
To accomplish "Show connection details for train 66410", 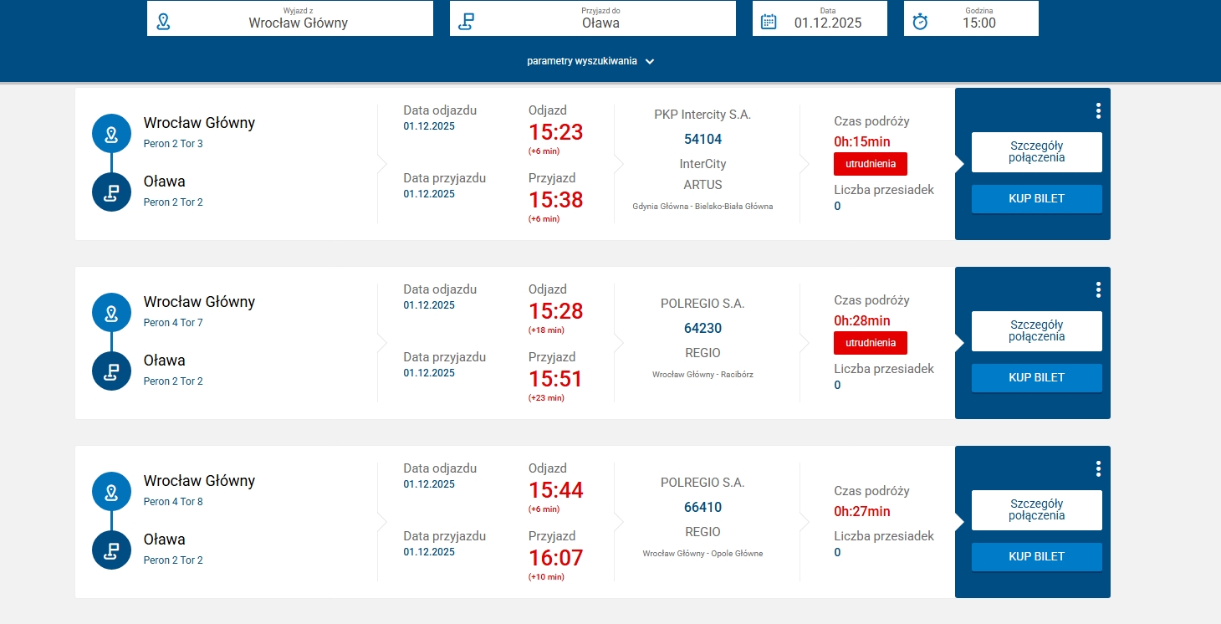I will 1036,510.
